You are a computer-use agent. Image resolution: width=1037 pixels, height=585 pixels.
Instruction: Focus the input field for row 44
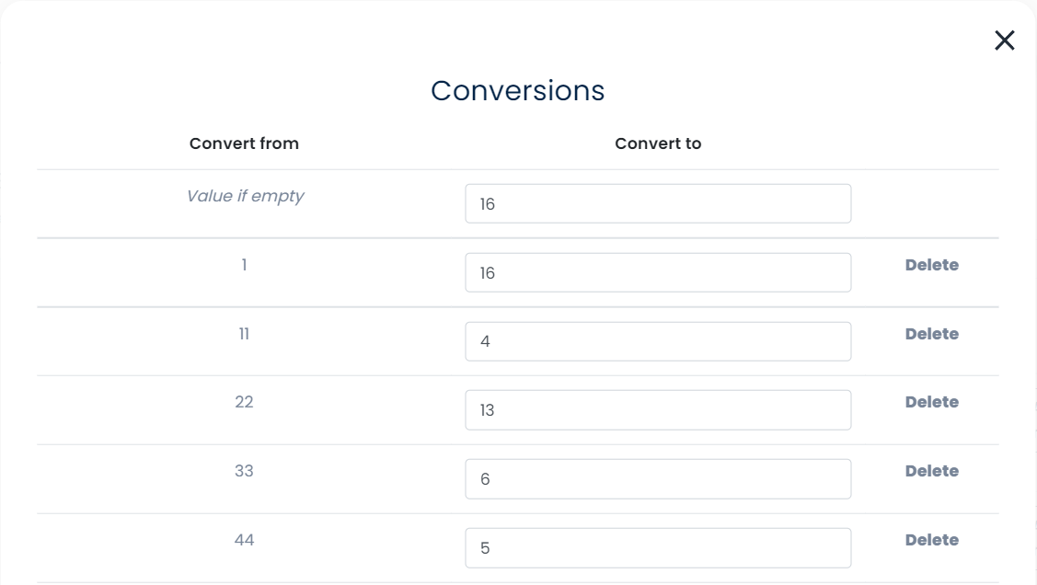coord(657,548)
